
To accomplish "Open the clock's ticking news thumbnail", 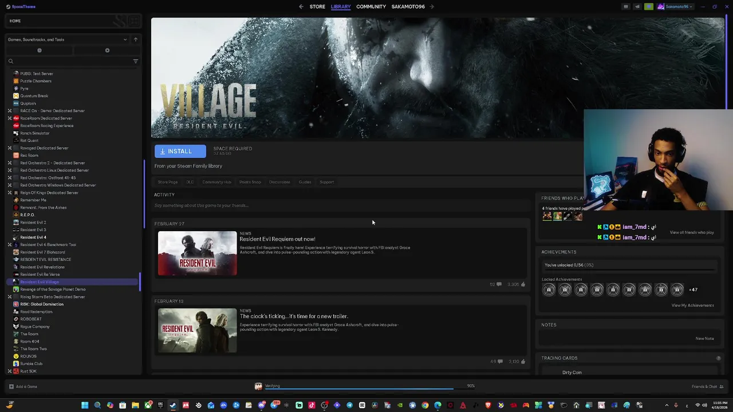I will point(197,331).
